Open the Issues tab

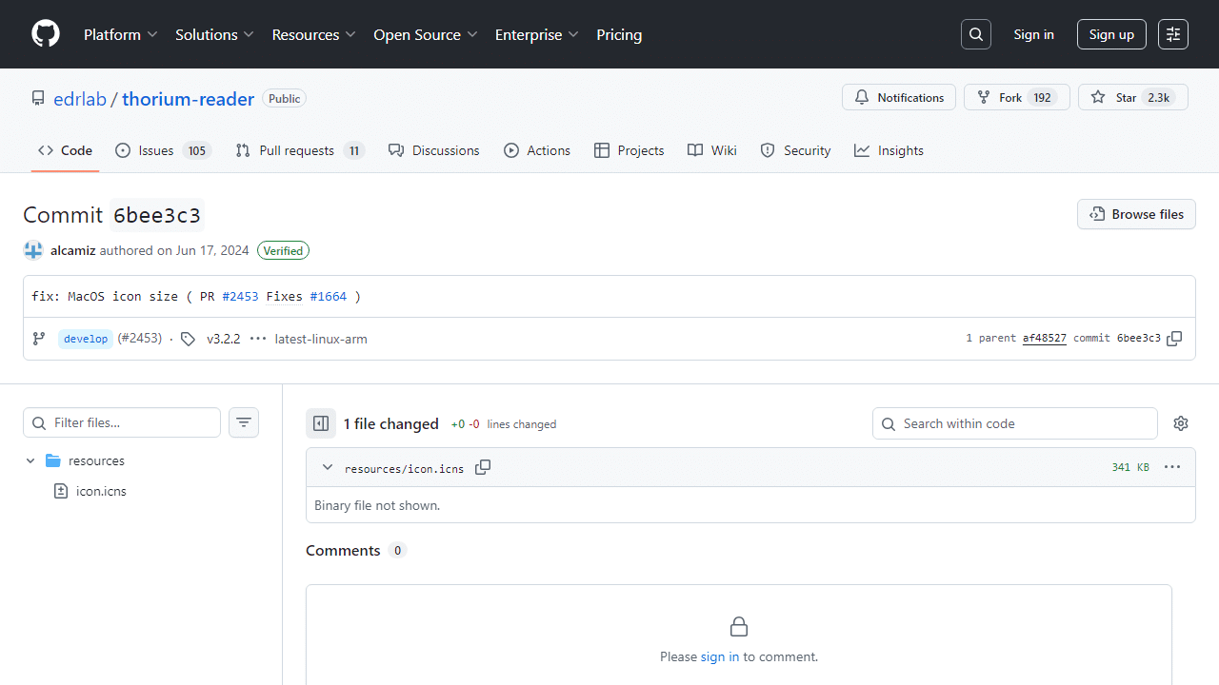[163, 150]
